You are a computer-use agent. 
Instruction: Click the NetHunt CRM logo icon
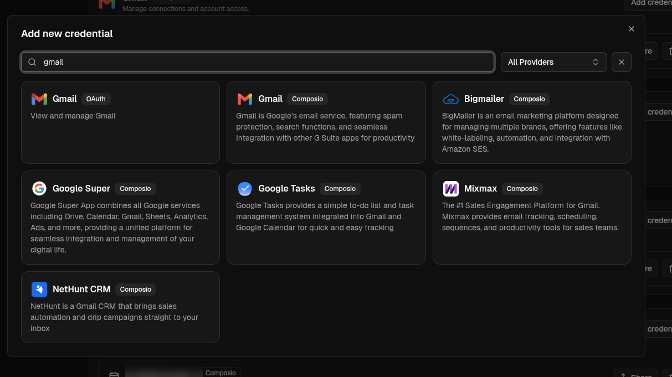(x=39, y=290)
